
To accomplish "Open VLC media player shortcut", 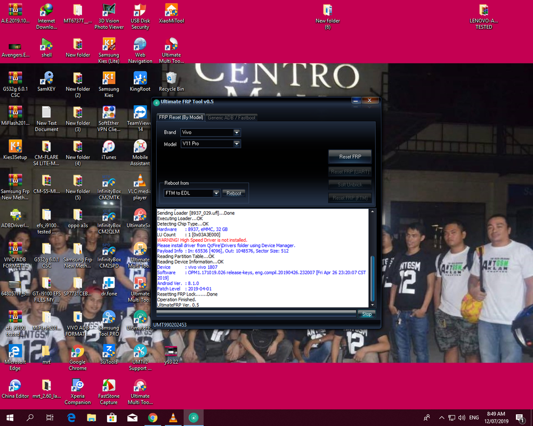I will pos(140,187).
